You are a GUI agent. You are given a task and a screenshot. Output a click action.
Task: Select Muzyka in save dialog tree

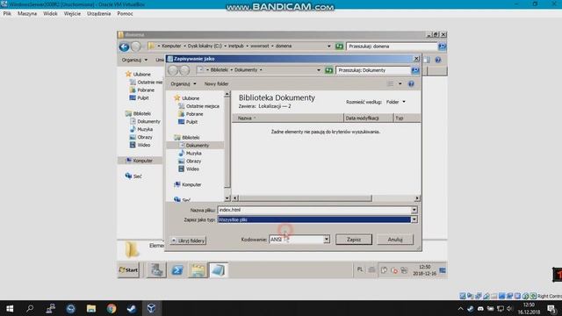point(190,153)
